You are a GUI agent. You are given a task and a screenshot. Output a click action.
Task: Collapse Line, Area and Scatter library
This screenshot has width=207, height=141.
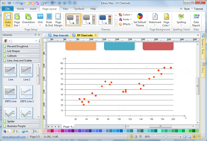[20, 60]
